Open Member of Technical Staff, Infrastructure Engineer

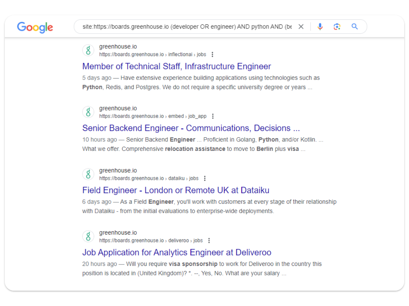177,66
